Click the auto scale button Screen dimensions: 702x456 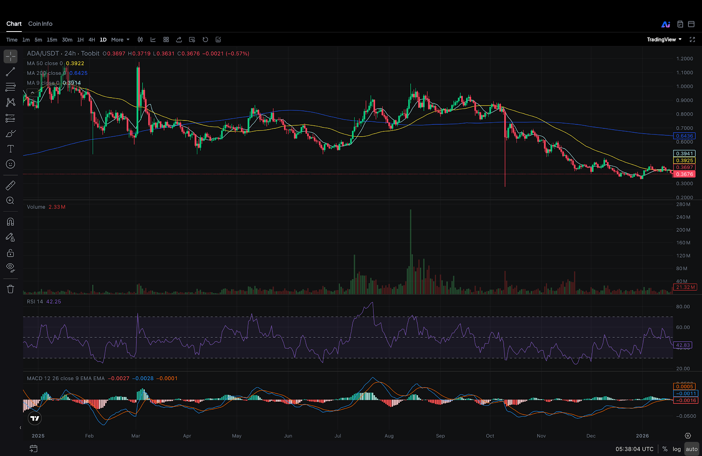691,449
